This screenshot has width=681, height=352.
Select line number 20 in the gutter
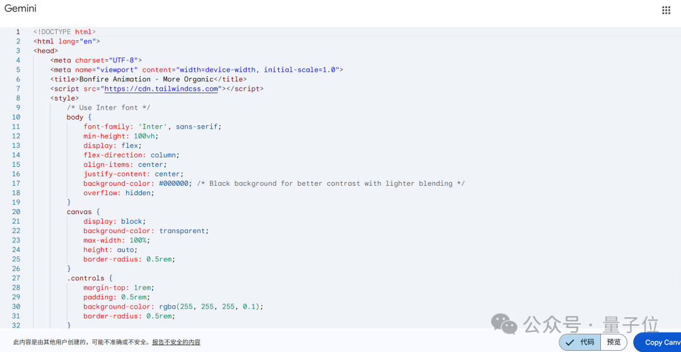click(x=16, y=212)
